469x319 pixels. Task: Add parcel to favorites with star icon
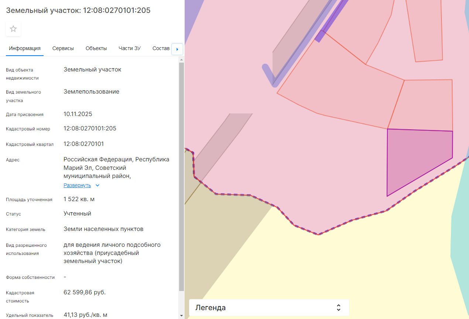click(13, 29)
